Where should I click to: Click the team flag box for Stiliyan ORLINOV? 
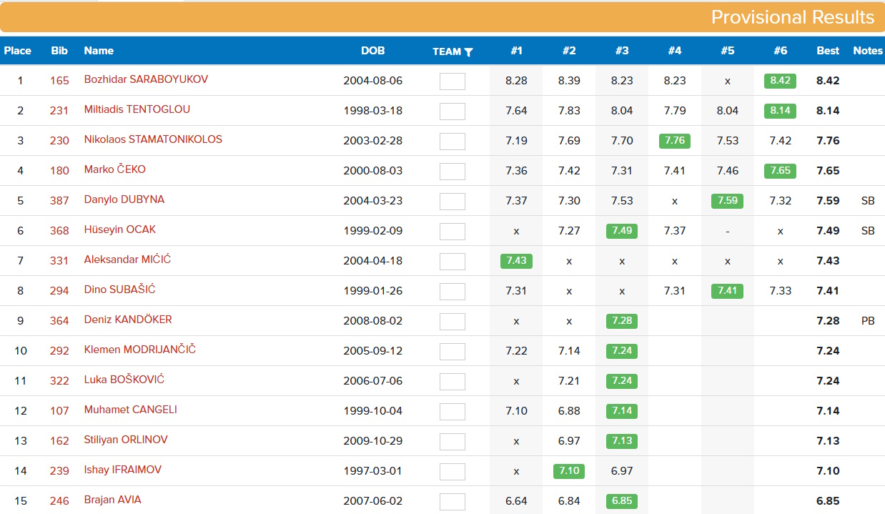click(x=452, y=441)
